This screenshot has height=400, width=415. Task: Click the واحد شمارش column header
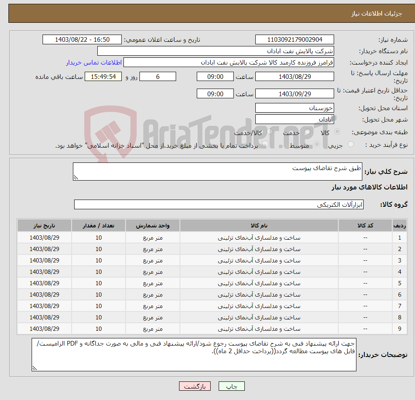tap(153, 226)
